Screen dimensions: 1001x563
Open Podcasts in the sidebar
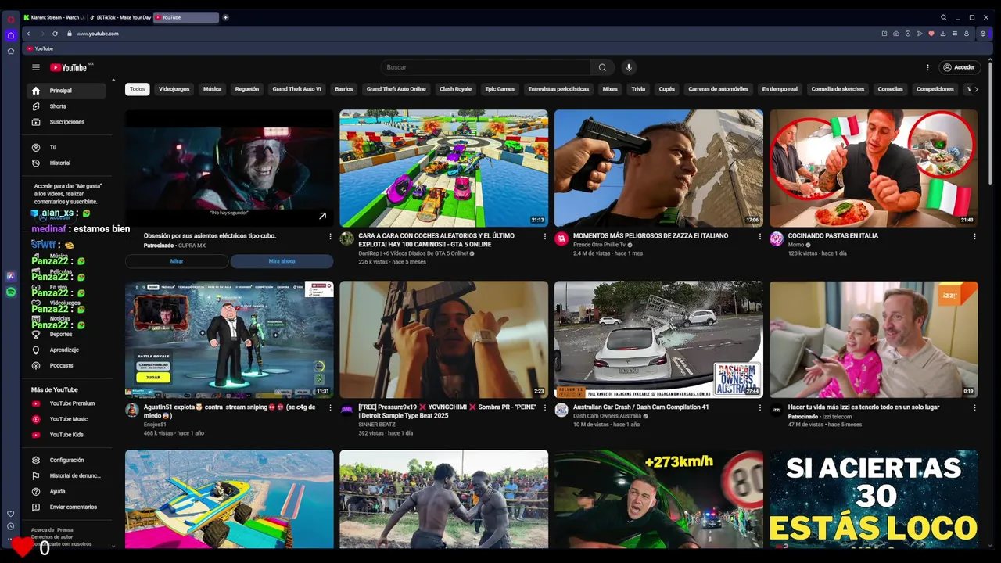click(x=67, y=365)
